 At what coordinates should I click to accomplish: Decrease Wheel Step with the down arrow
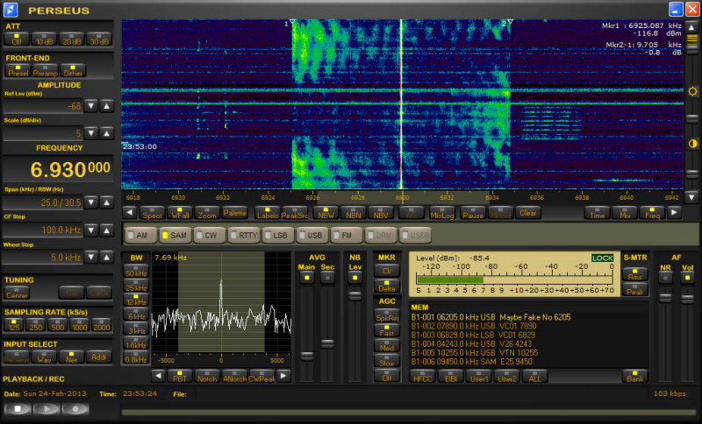pyautogui.click(x=91, y=257)
